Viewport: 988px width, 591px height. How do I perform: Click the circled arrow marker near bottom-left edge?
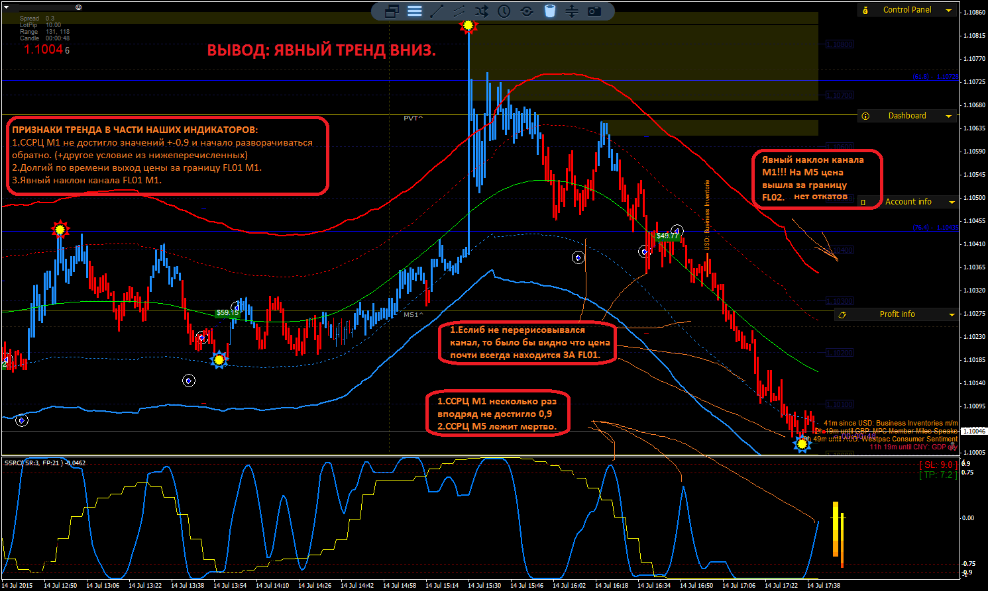(x=22, y=420)
